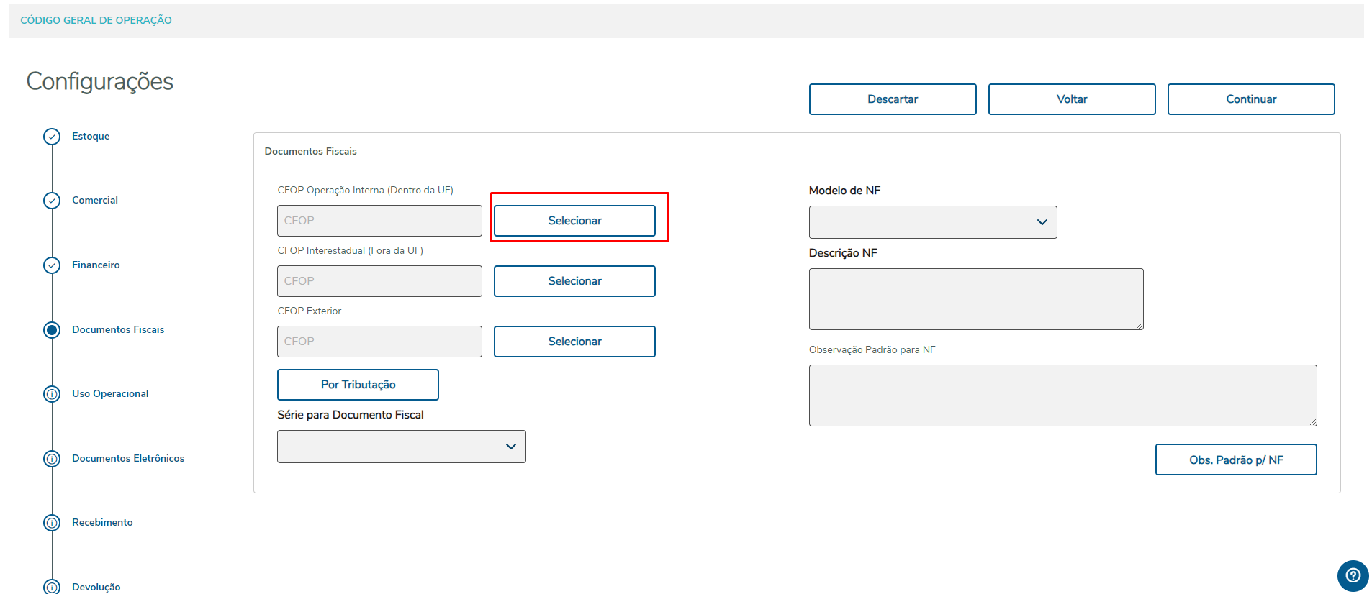The height and width of the screenshot is (594, 1372).
Task: Open the Série para Documento Fiscal dropdown
Action: tap(401, 447)
